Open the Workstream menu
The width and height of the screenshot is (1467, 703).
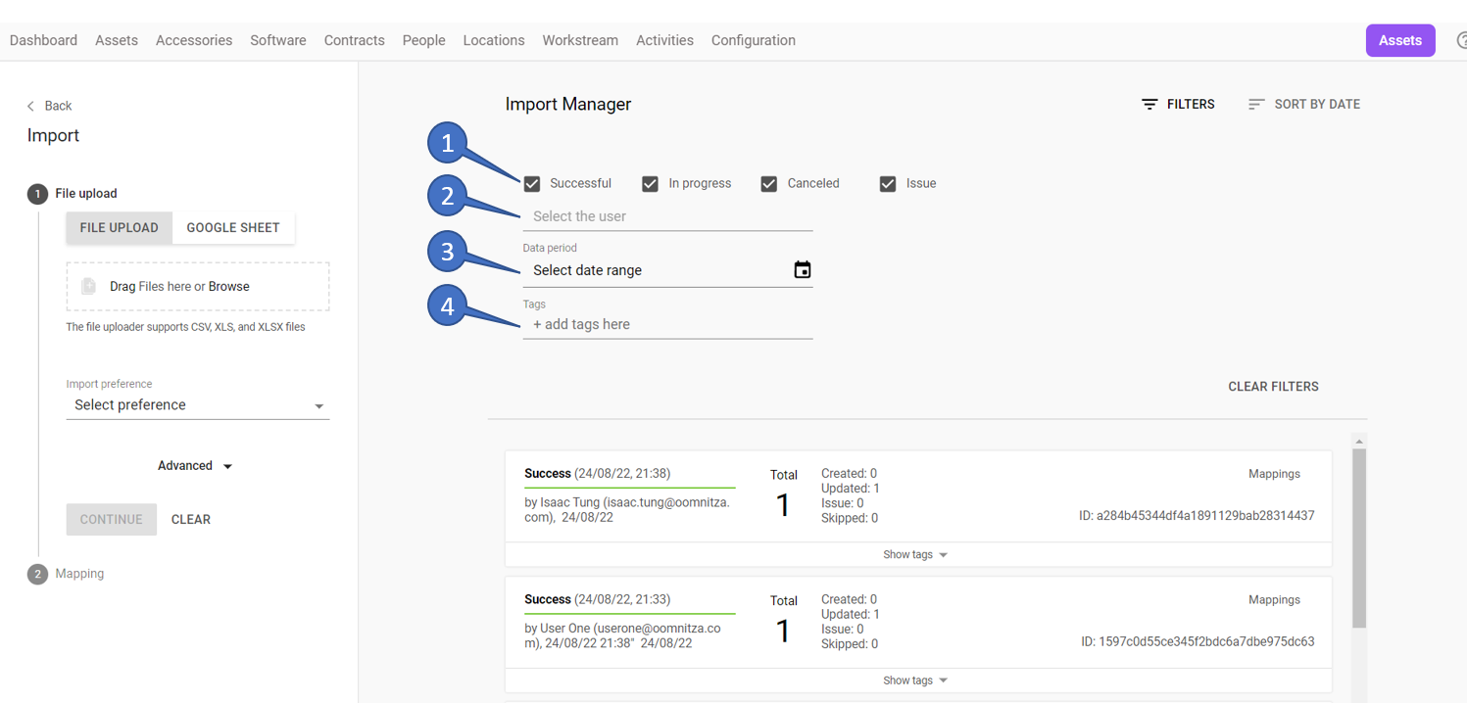tap(580, 40)
